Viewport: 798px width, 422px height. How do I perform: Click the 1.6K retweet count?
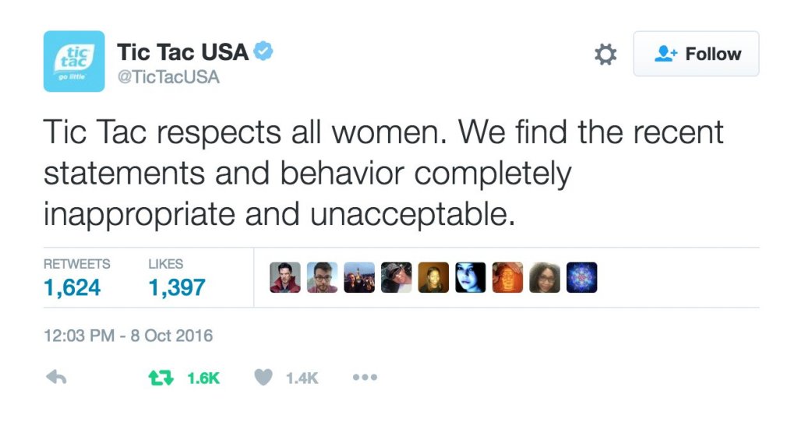pyautogui.click(x=203, y=378)
